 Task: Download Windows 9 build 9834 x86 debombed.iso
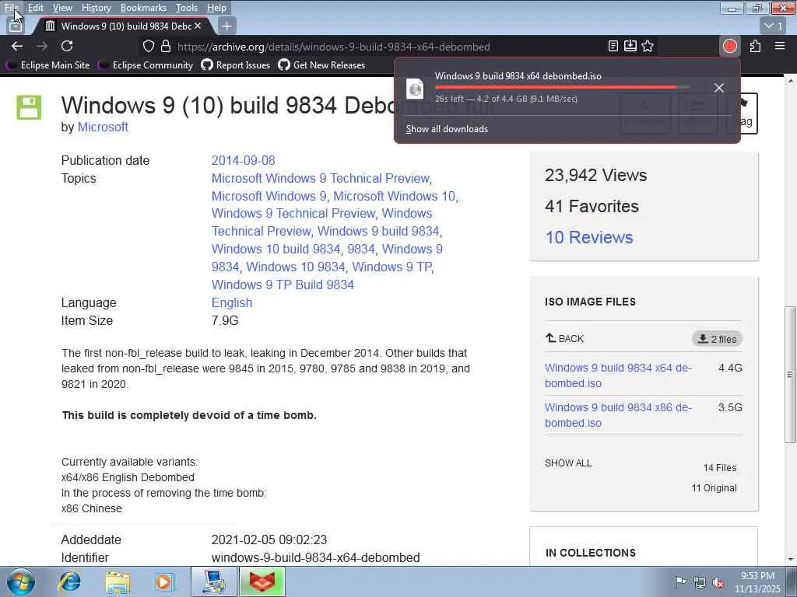click(x=618, y=415)
